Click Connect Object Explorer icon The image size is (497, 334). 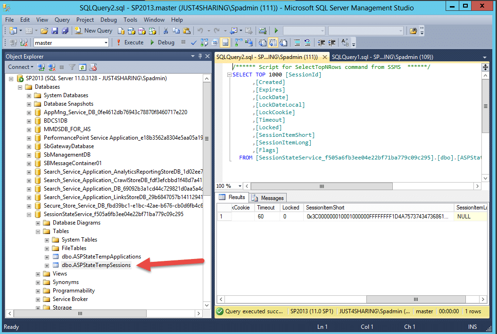pyautogui.click(x=41, y=67)
